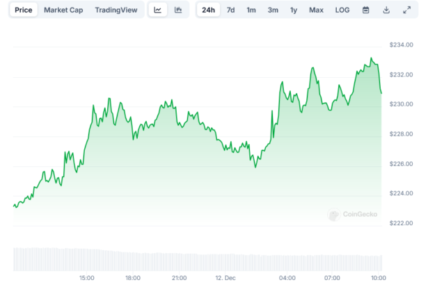Select the 24h time range
Screen dimensions: 428x285
coord(208,10)
